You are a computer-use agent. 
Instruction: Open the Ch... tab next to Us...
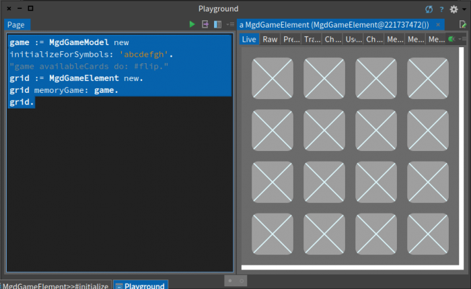374,39
